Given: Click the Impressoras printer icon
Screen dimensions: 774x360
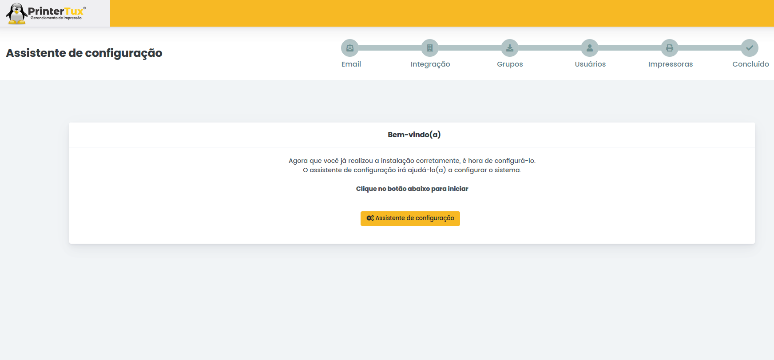Looking at the screenshot, I should coord(670,48).
